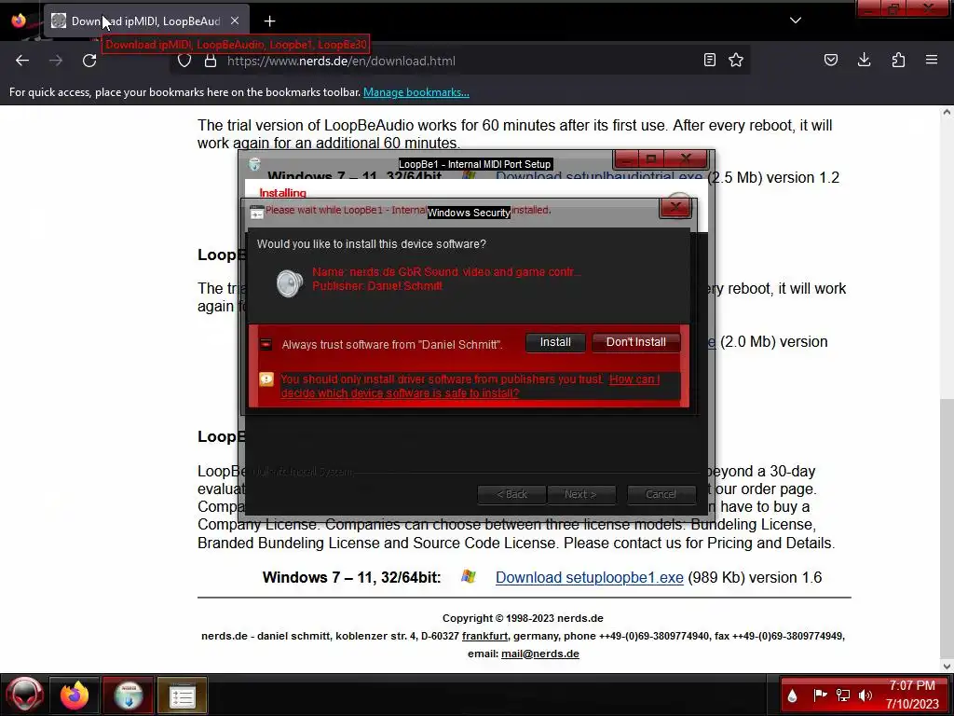This screenshot has height=716, width=954.
Task: Open the Manage bookmarks link
Action: point(416,92)
